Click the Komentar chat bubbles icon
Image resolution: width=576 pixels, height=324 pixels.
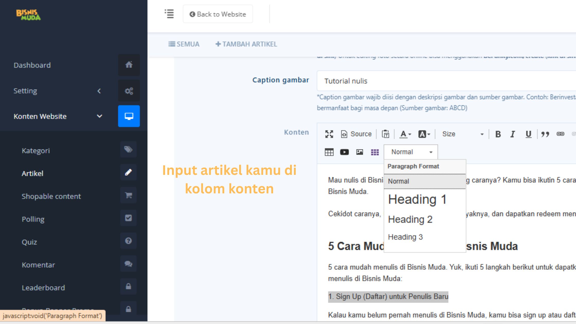click(128, 264)
